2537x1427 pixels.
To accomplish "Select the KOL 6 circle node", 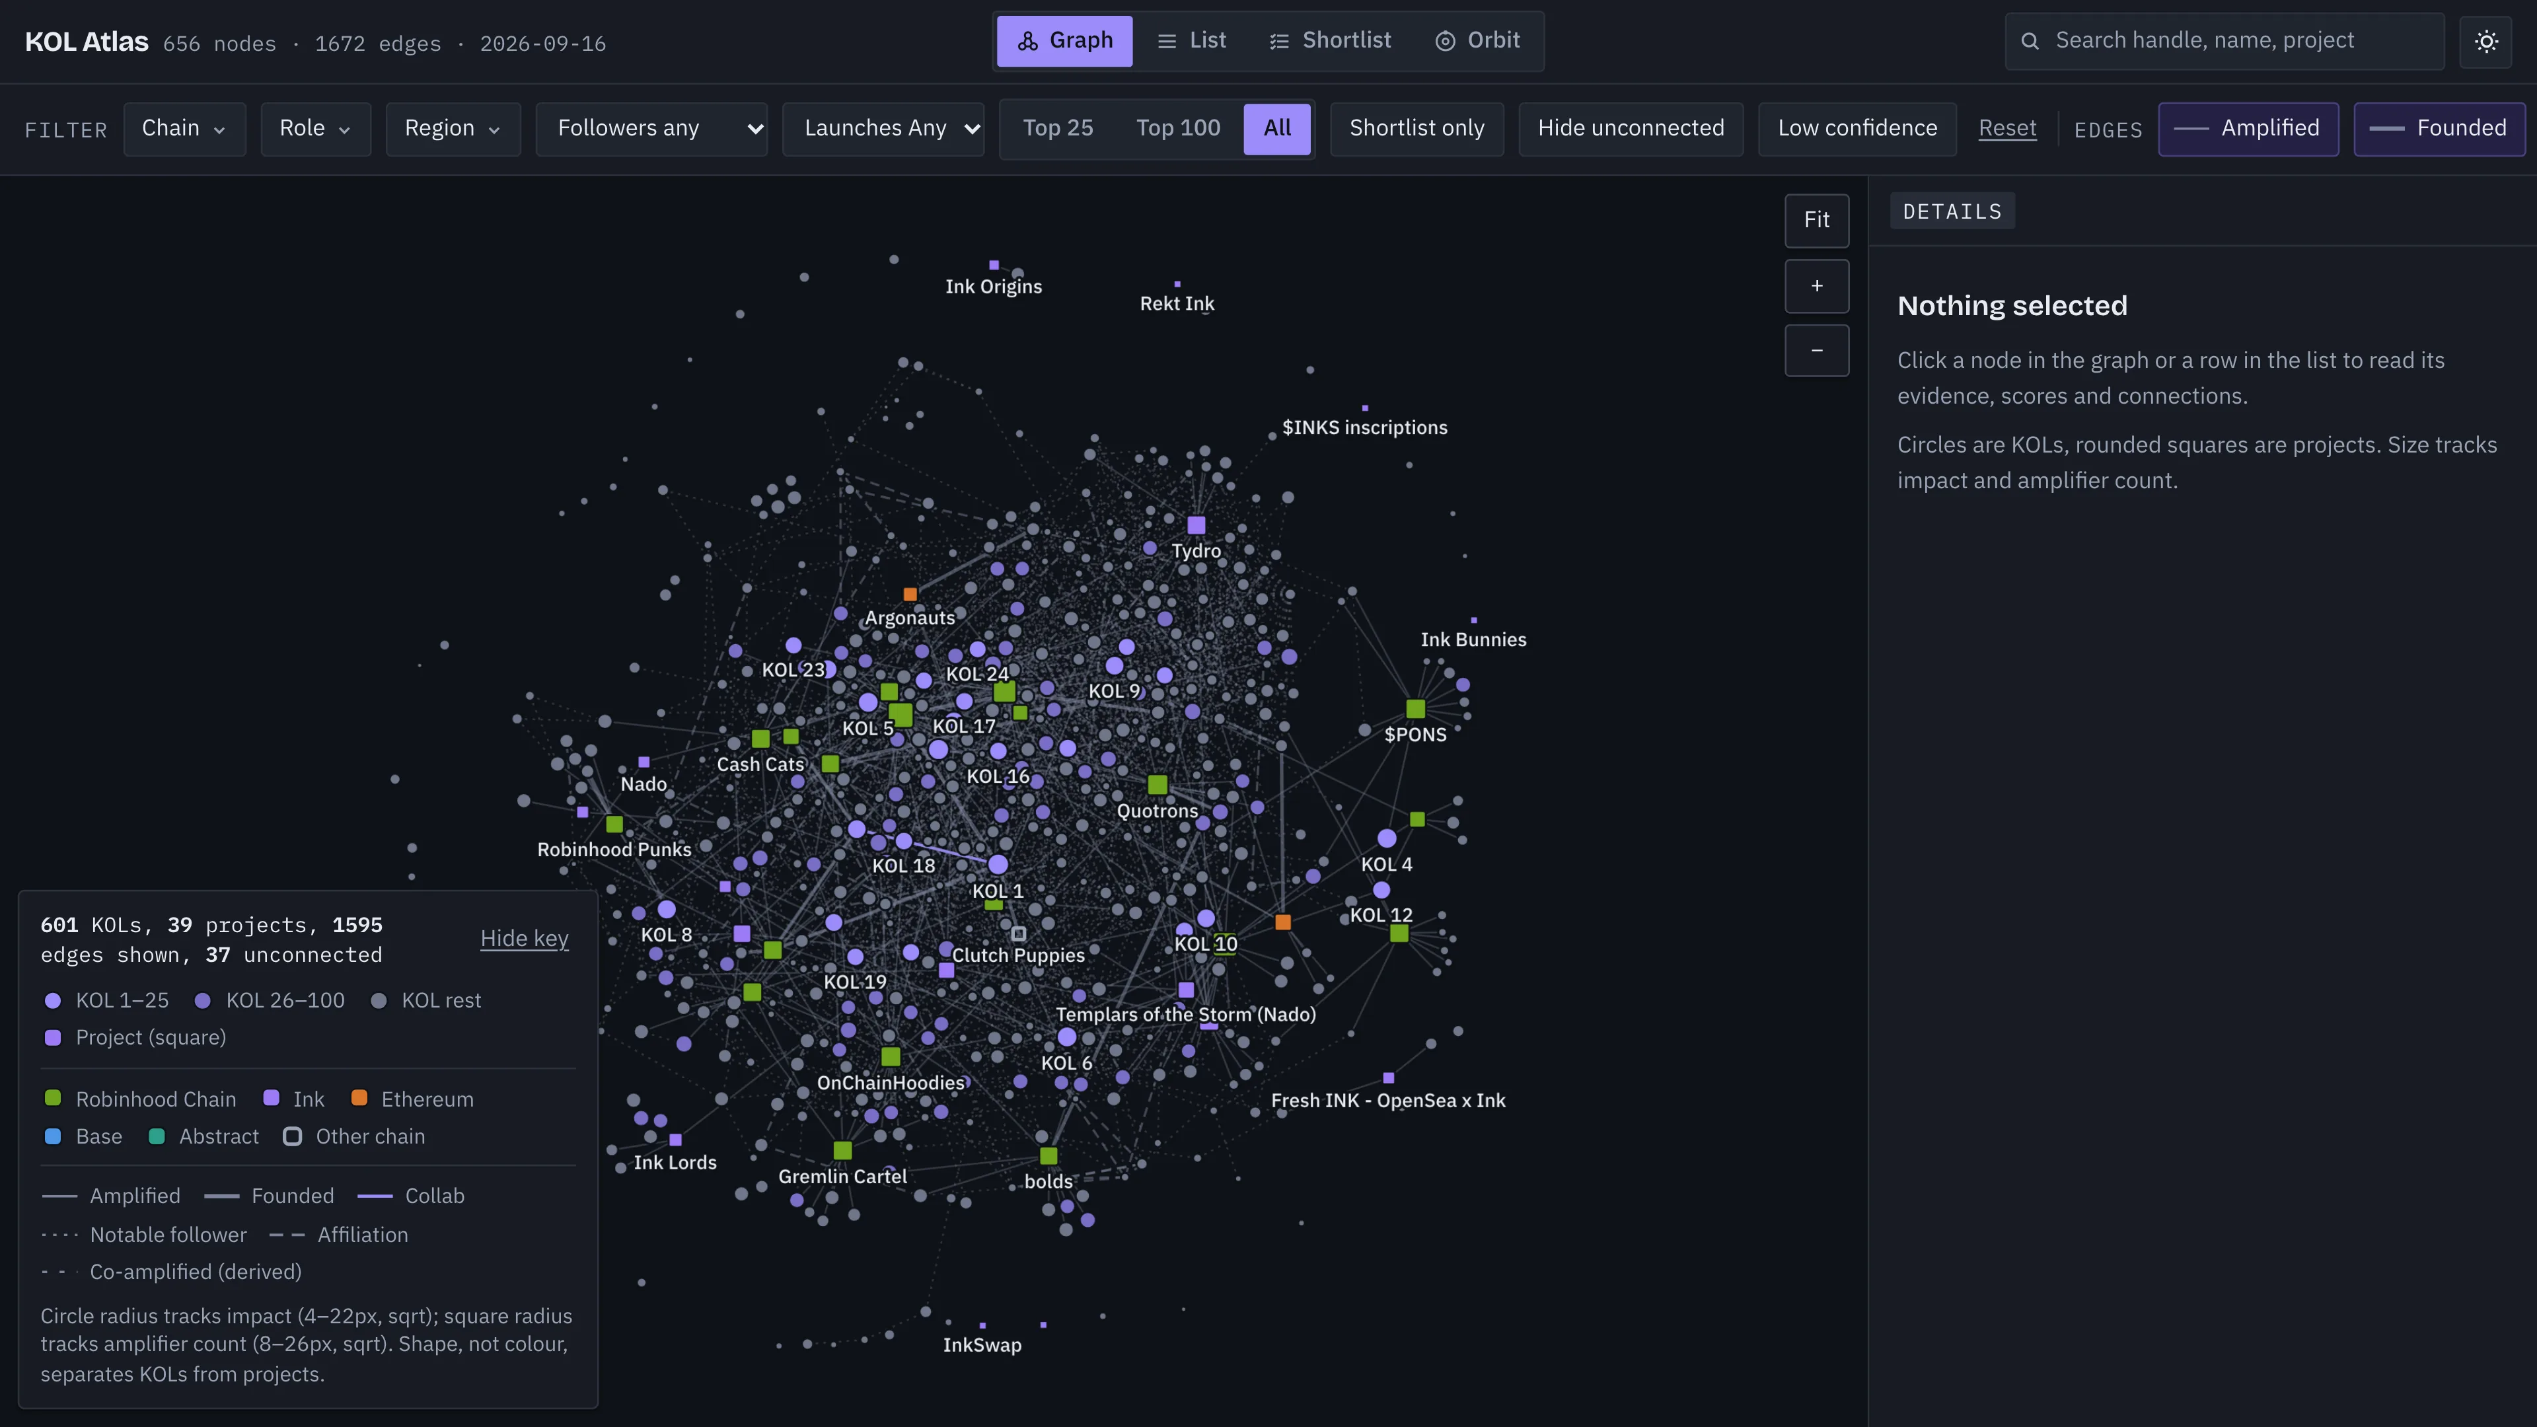I will click(x=1066, y=1037).
